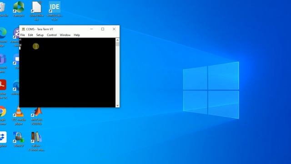291x164 pixels.
Task: Click inside the black terminal area
Action: (67, 72)
